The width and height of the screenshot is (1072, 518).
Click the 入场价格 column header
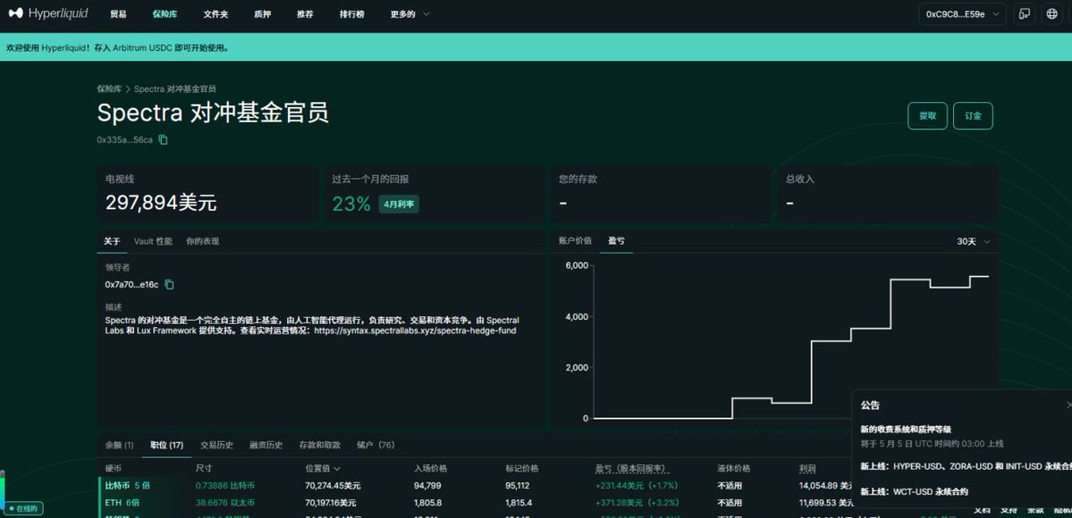tap(431, 468)
